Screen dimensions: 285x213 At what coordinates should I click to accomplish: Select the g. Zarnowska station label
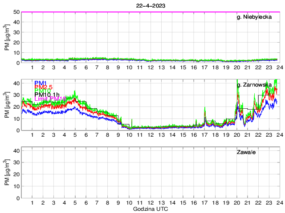tap(254, 85)
